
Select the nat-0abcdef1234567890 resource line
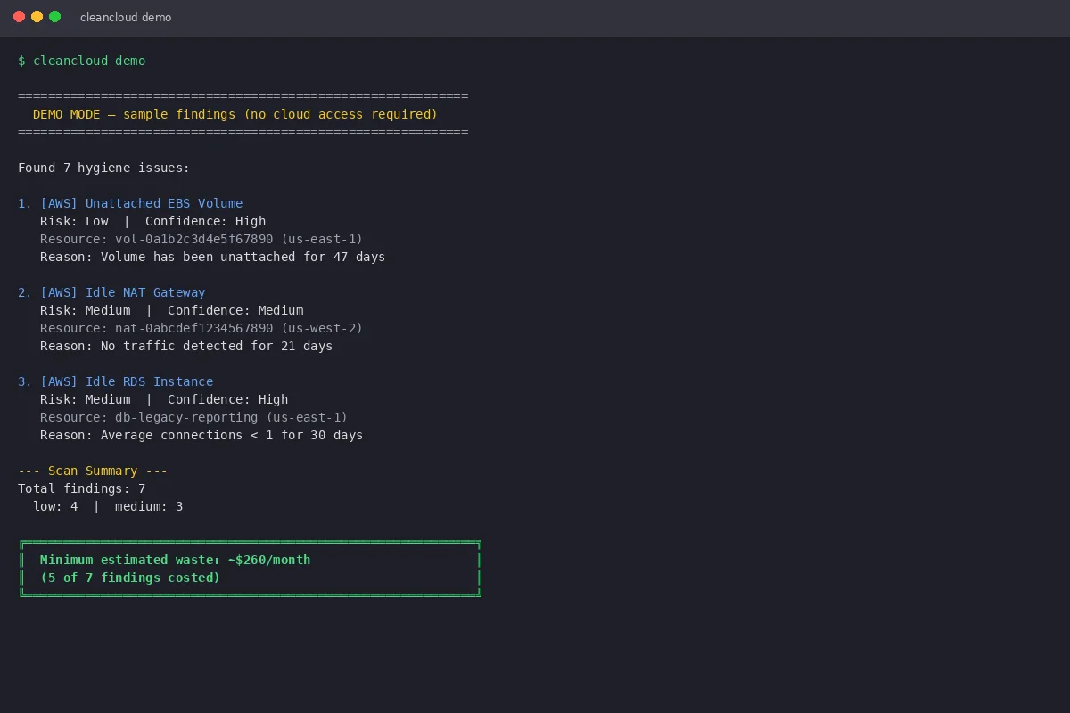(200, 328)
